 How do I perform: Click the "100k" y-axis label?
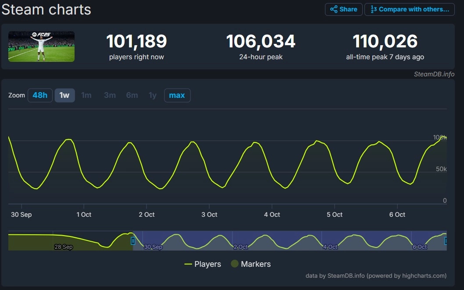(440, 137)
